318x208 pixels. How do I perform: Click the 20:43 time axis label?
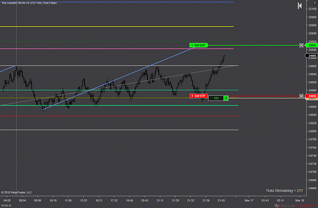[x=144, y=200]
